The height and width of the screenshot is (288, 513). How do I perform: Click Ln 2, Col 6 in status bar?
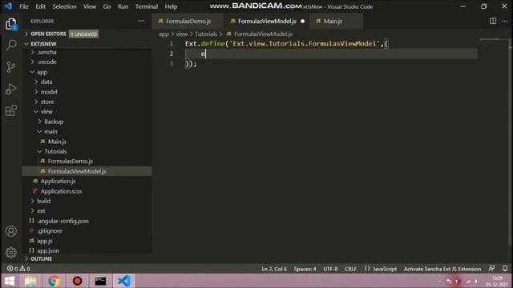[274, 269]
